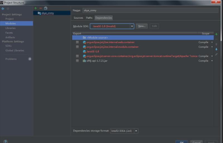Move dependency up with arrow icon
Viewport: 223px width, 143px height.
[x=216, y=44]
